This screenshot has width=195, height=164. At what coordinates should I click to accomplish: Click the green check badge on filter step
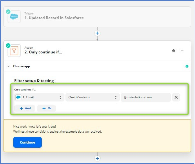point(8,46)
